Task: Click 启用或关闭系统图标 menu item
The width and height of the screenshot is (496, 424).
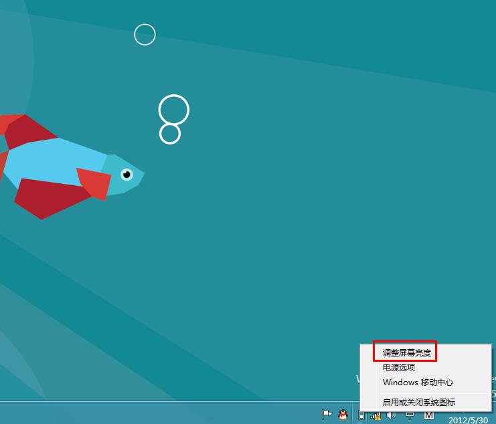Action: (418, 402)
